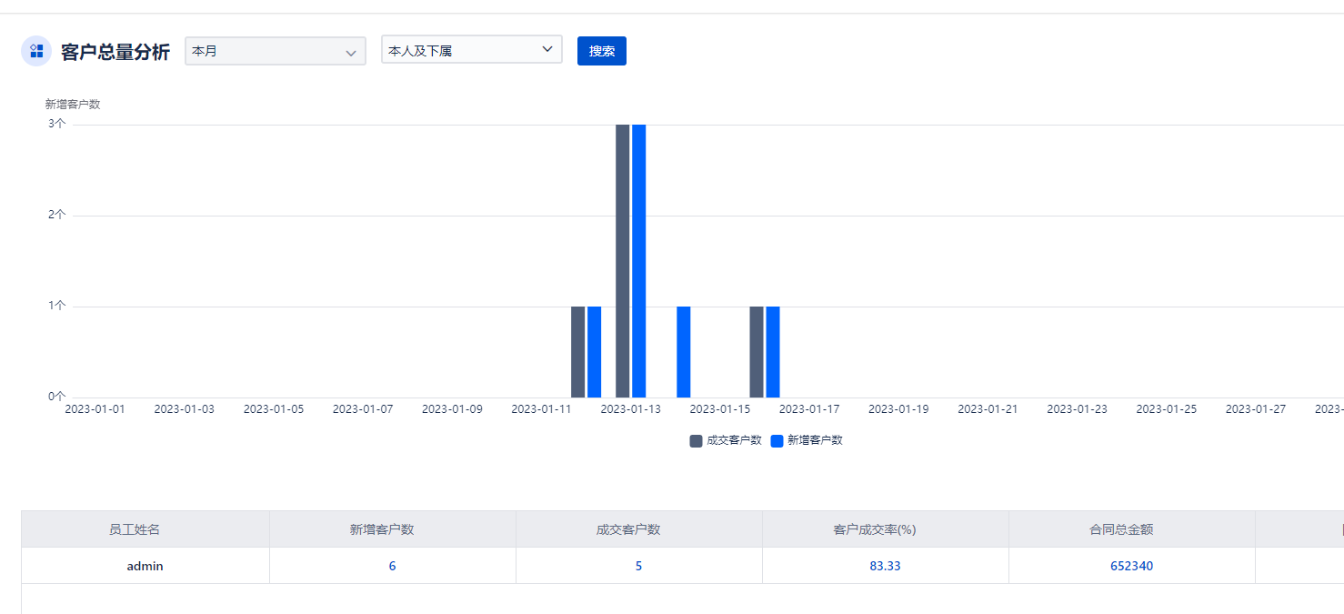Select the admin employee name cell
The height and width of the screenshot is (614, 1344).
(145, 566)
